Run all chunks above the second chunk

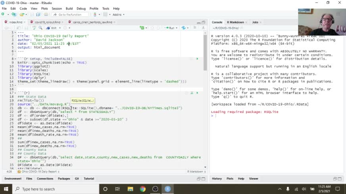(192, 93)
